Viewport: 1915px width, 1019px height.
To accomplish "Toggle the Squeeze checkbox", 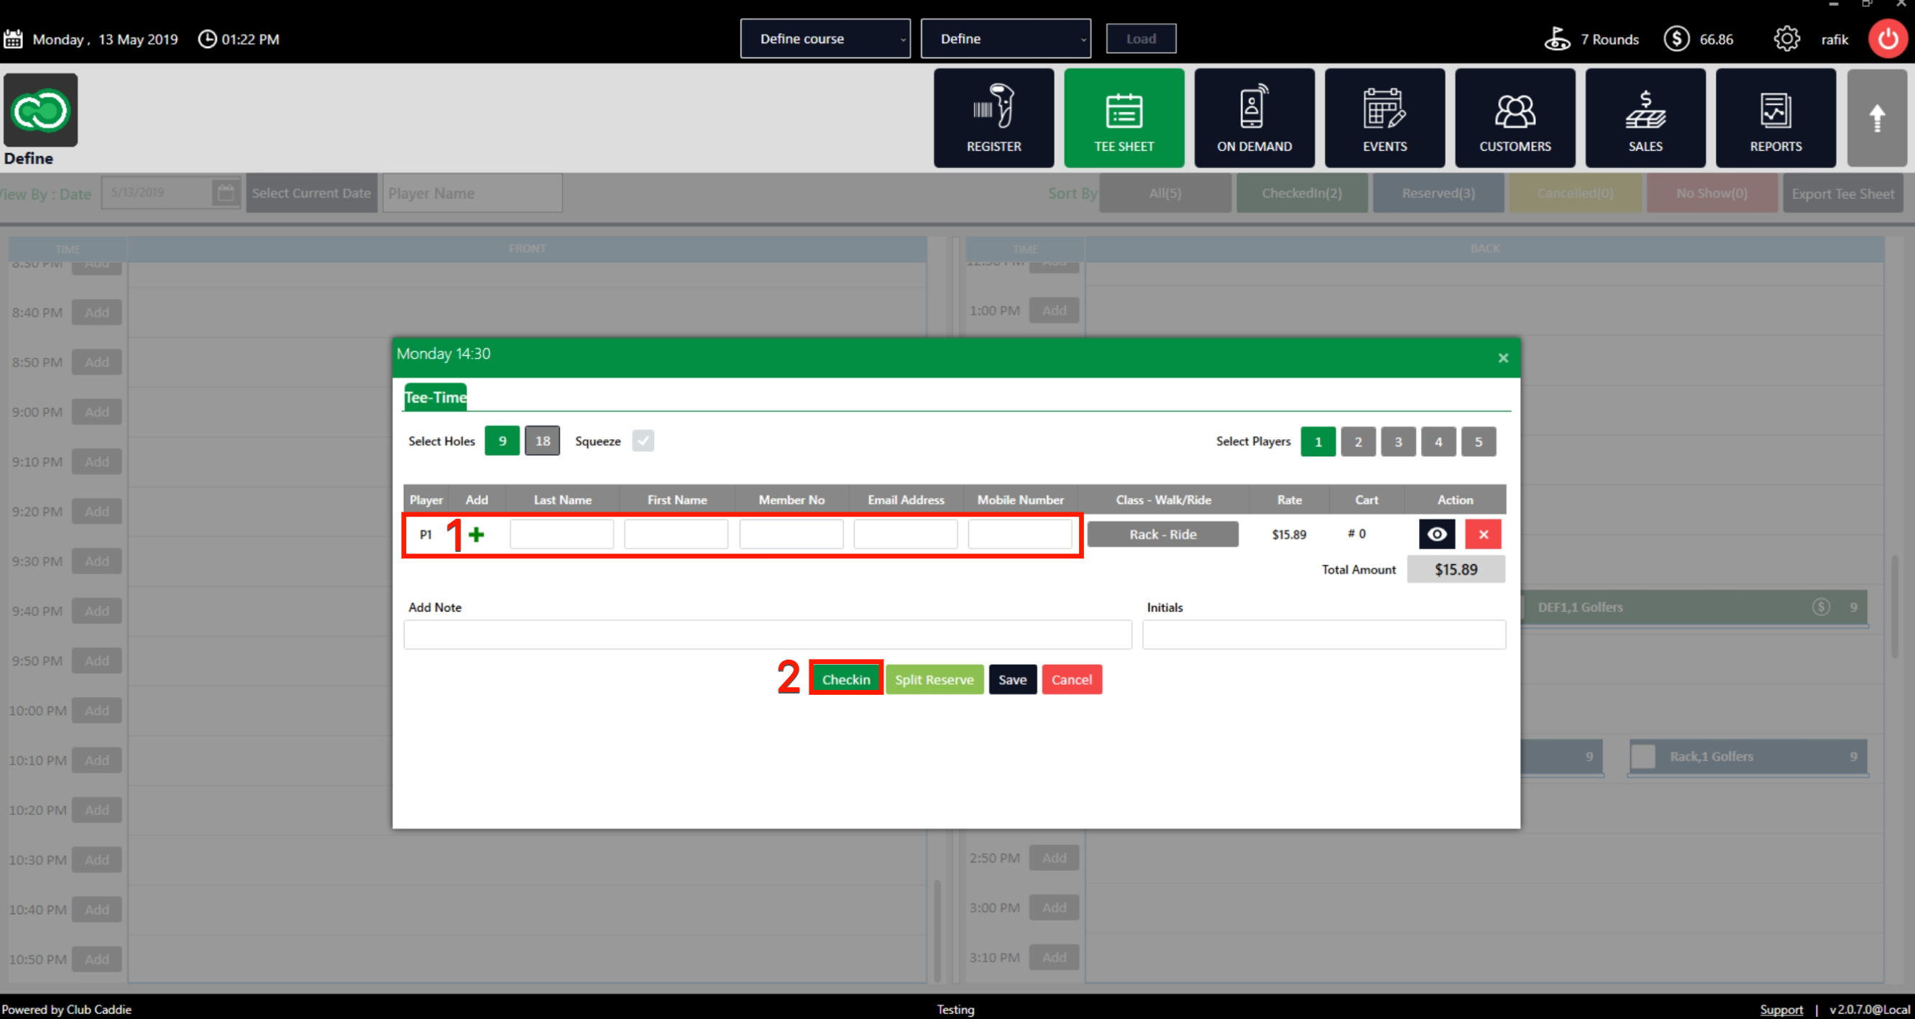I will click(x=643, y=441).
